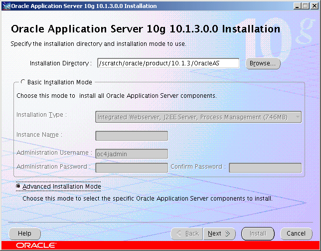The width and height of the screenshot is (321, 251).
Task: Open the Installation Type dropdown
Action: click(198, 117)
